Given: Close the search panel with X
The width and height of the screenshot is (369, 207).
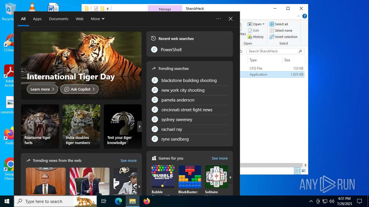Looking at the screenshot, I should pyautogui.click(x=231, y=19).
